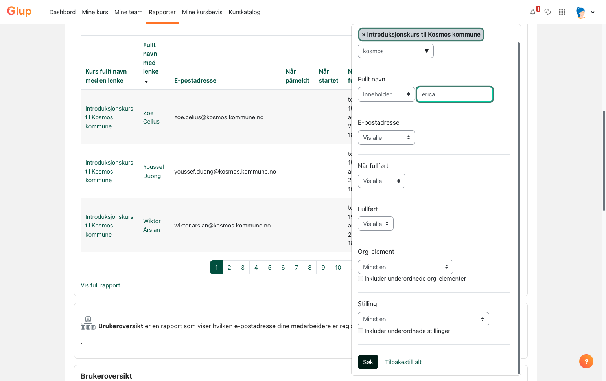Viewport: 606px width, 381px height.
Task: Open the Stilling Minst en dropdown
Action: point(424,319)
